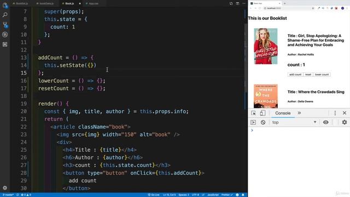This screenshot has width=350, height=197.
Task: Select the Console tab in DevTools
Action: tap(283, 113)
